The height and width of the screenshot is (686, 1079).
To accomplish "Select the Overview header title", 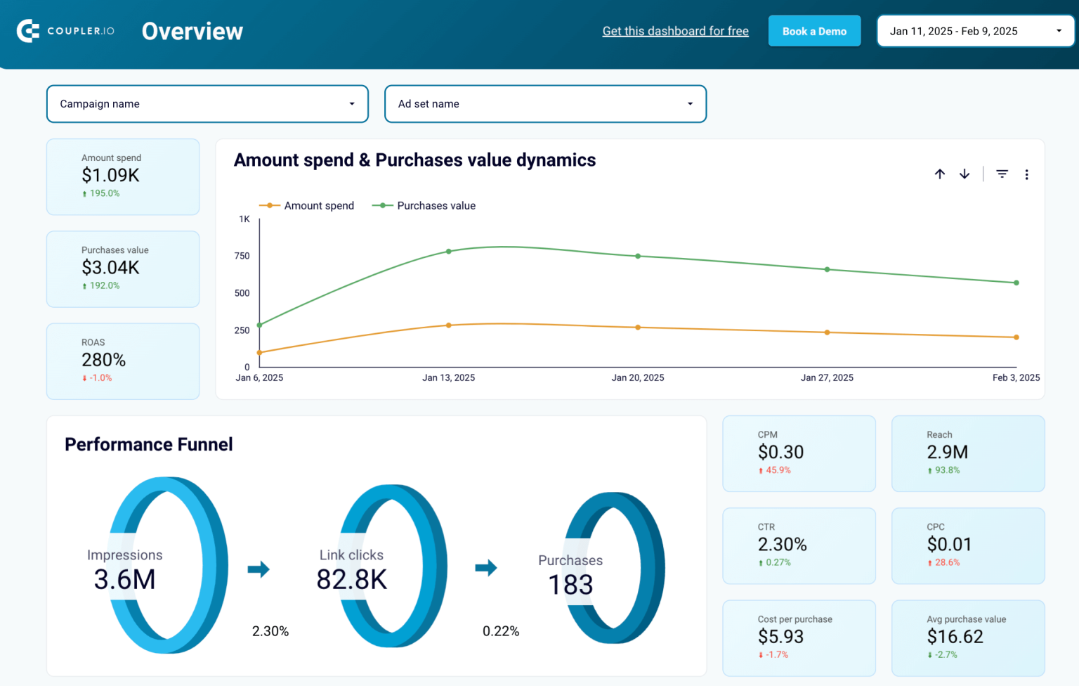I will click(x=192, y=31).
